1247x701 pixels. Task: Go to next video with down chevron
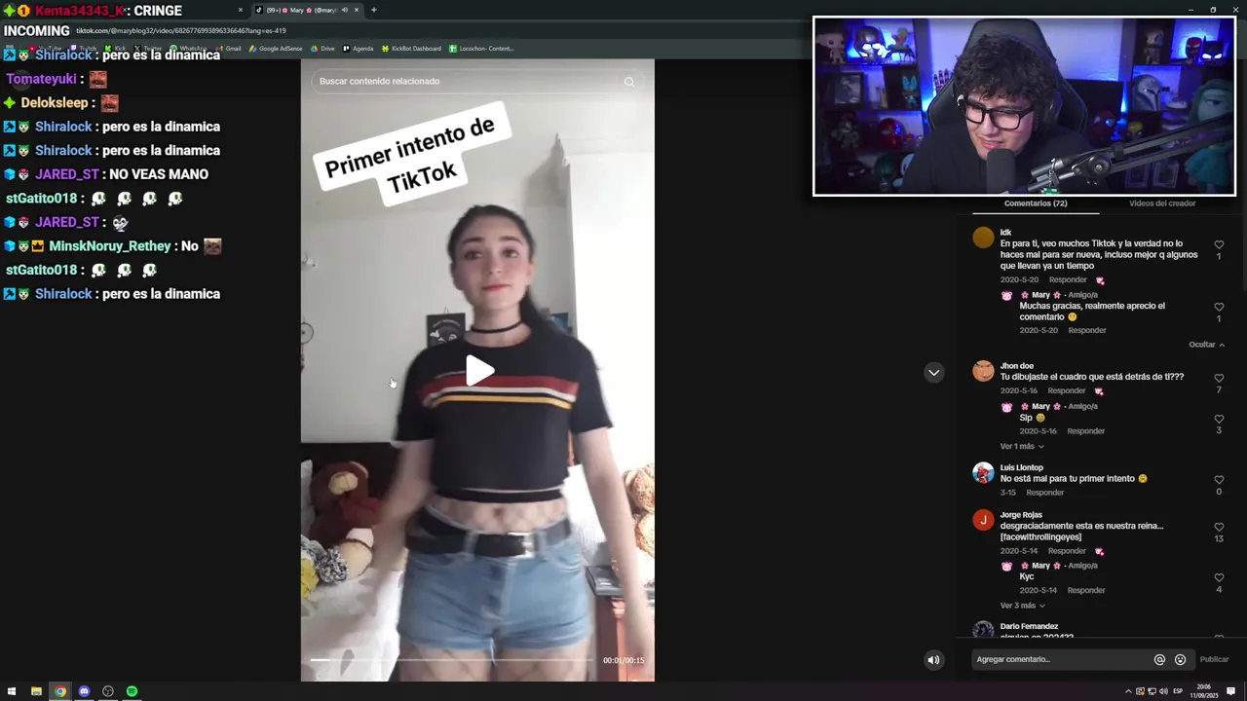click(933, 372)
